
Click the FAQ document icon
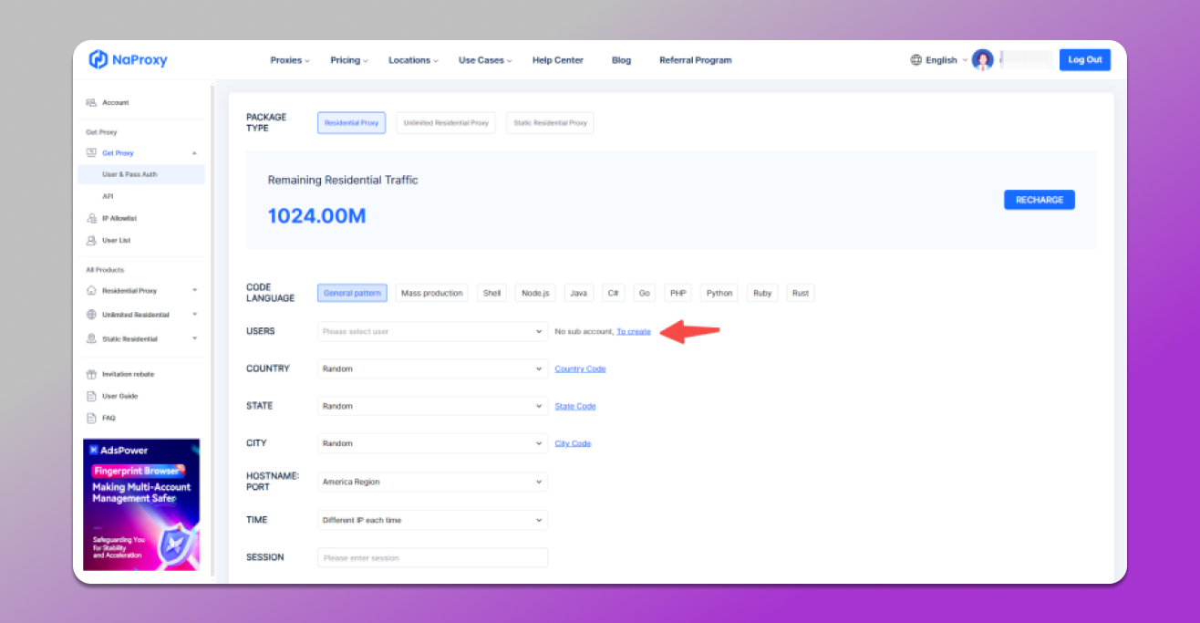91,418
